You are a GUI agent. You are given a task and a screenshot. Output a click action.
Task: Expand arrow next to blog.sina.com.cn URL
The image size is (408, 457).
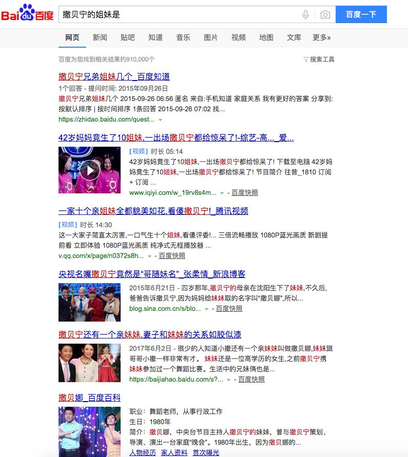click(x=206, y=309)
